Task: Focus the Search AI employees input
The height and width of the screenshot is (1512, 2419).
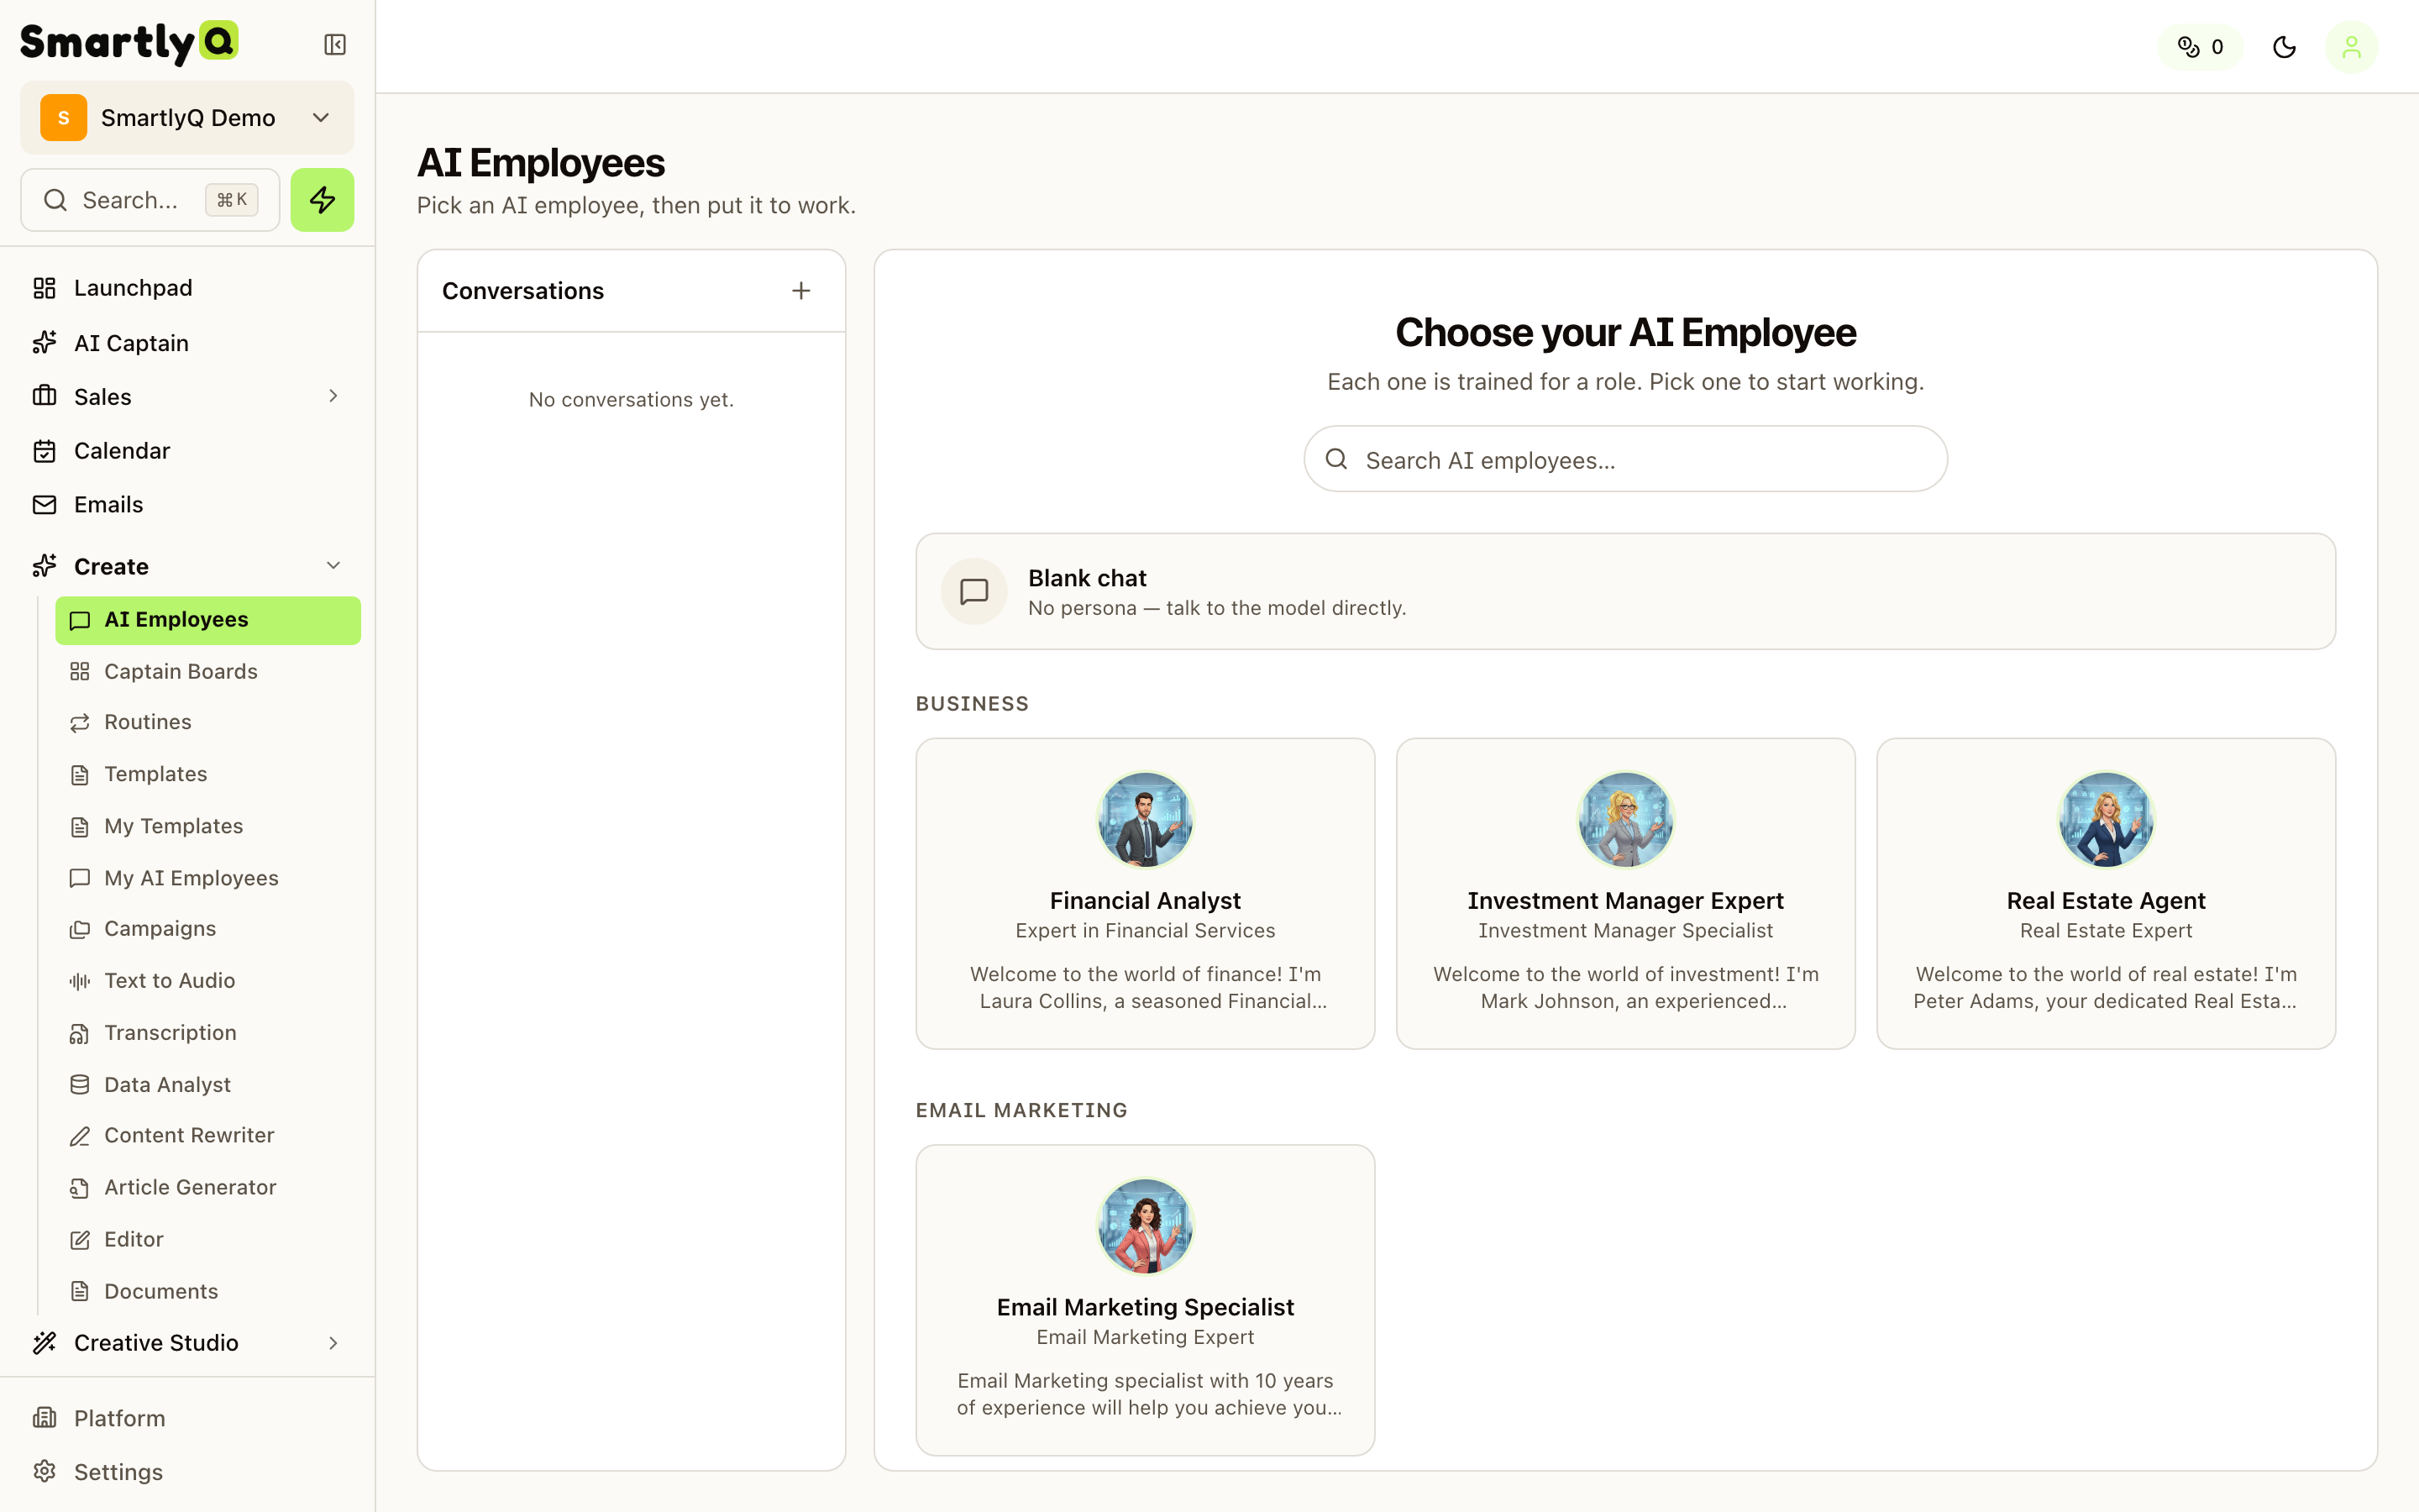Action: click(x=1625, y=460)
